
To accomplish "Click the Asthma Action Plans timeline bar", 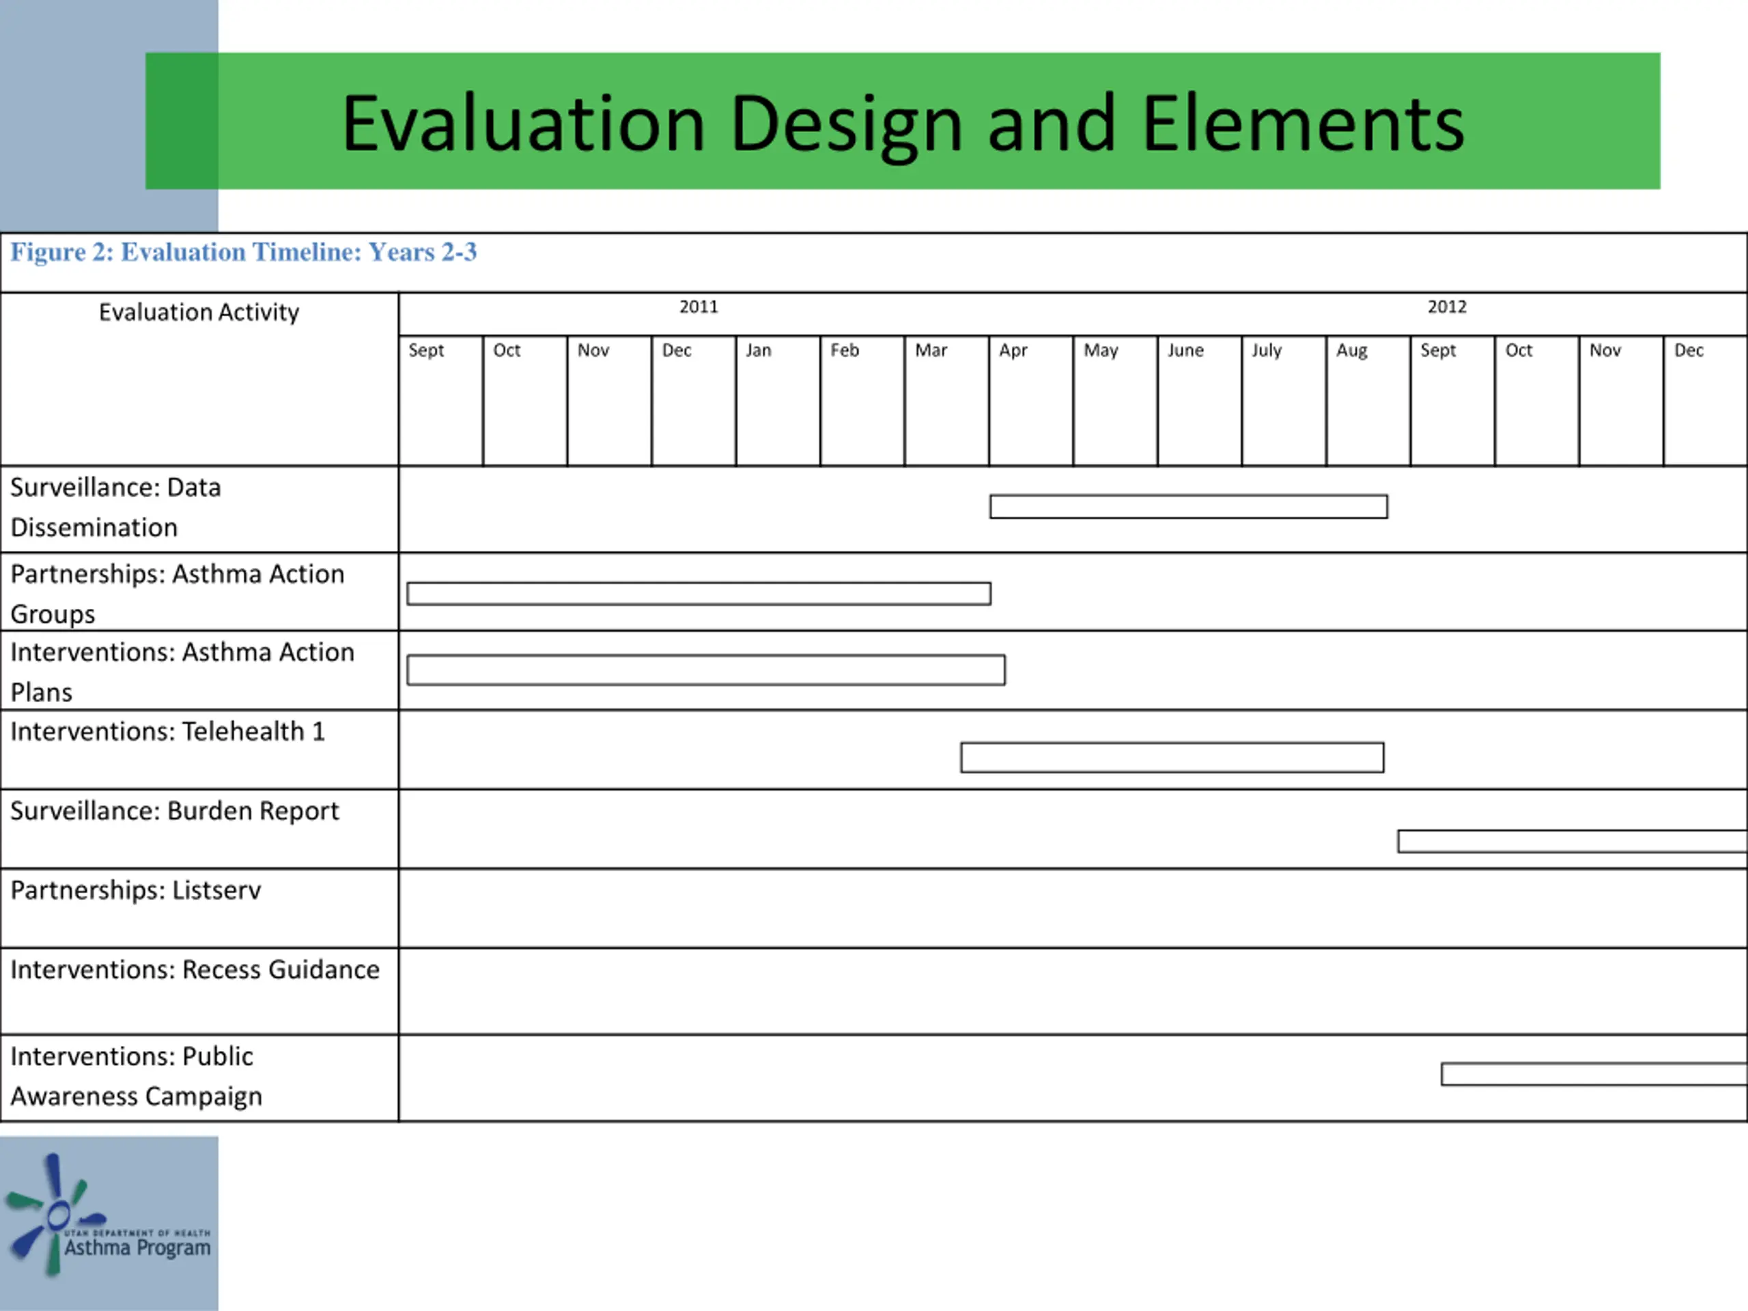I will click(x=705, y=670).
